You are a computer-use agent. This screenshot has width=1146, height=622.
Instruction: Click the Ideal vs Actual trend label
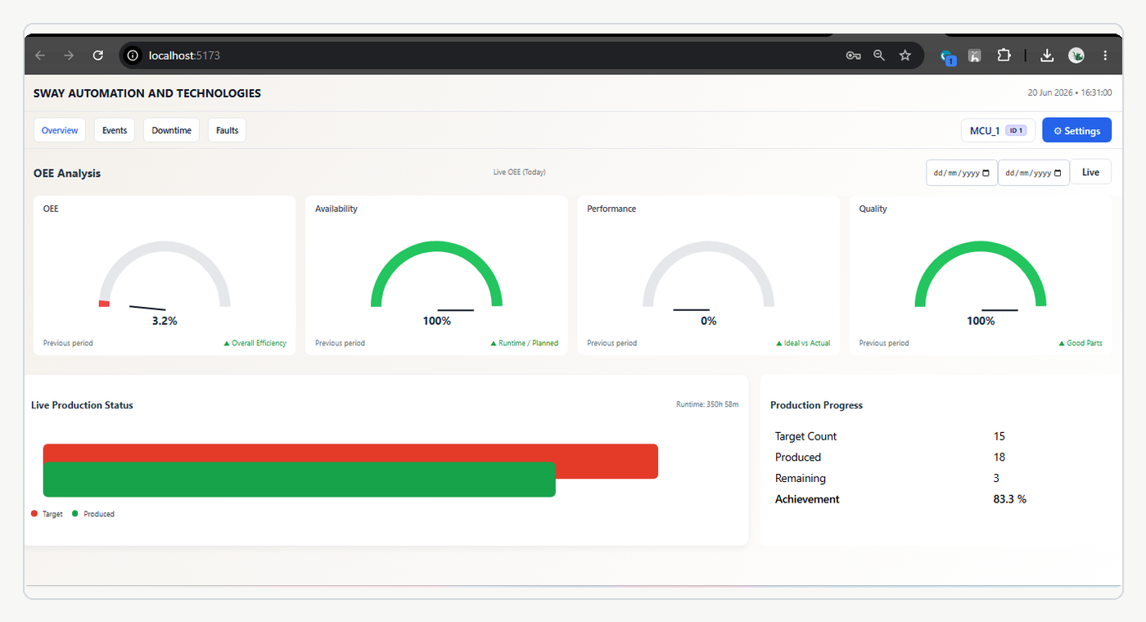802,343
